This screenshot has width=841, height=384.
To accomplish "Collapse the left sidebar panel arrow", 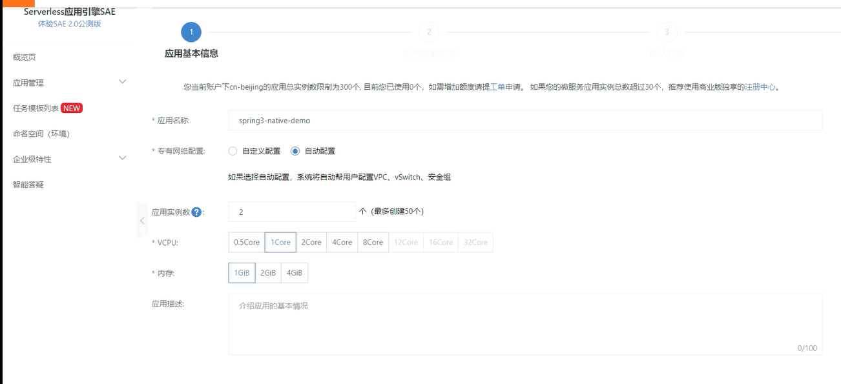I will pos(141,220).
